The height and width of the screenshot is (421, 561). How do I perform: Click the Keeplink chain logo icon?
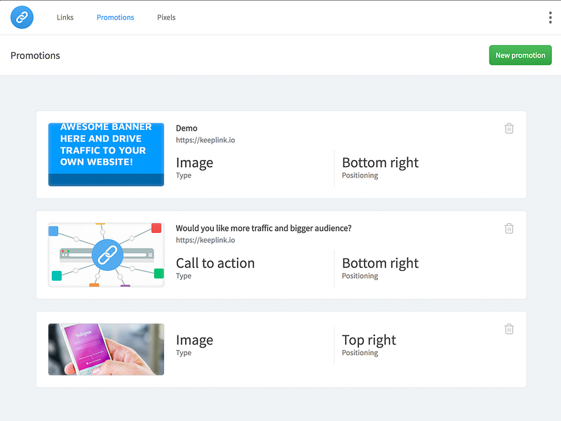(x=22, y=17)
